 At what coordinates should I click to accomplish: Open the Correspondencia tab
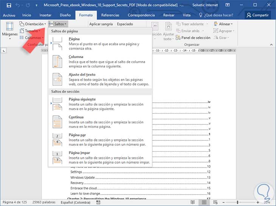[x=141, y=15]
